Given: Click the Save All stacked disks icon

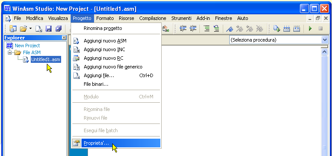Looking at the screenshot, I should point(59,28).
